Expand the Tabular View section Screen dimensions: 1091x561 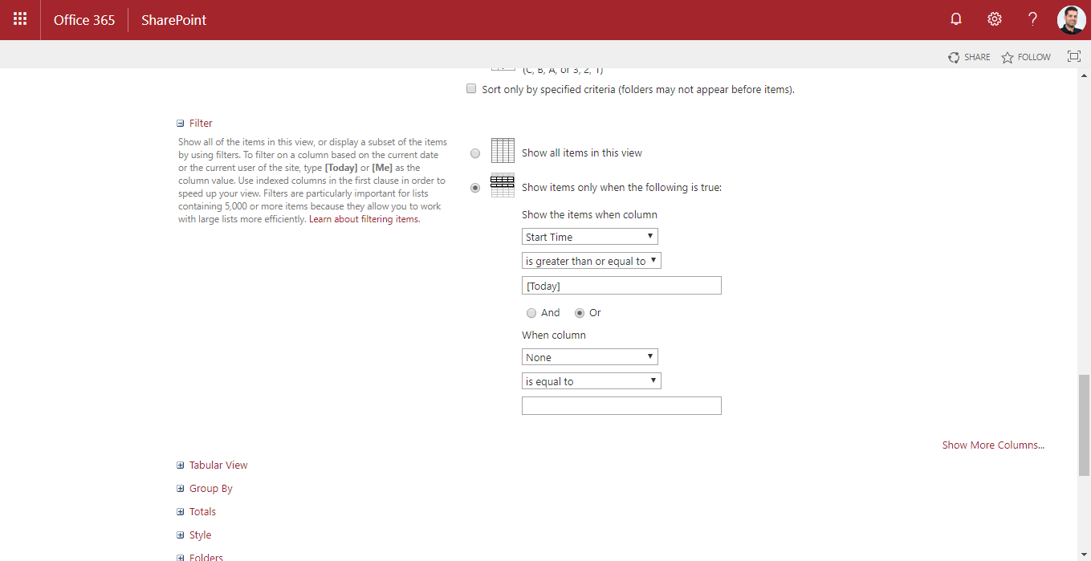180,465
